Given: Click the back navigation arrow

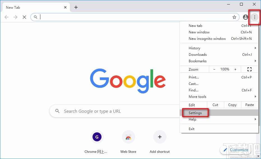Looking at the screenshot, I should 6,17.
